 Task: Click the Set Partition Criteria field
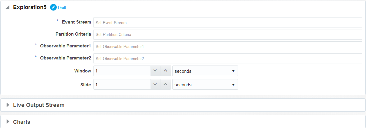pyautogui.click(x=228, y=34)
